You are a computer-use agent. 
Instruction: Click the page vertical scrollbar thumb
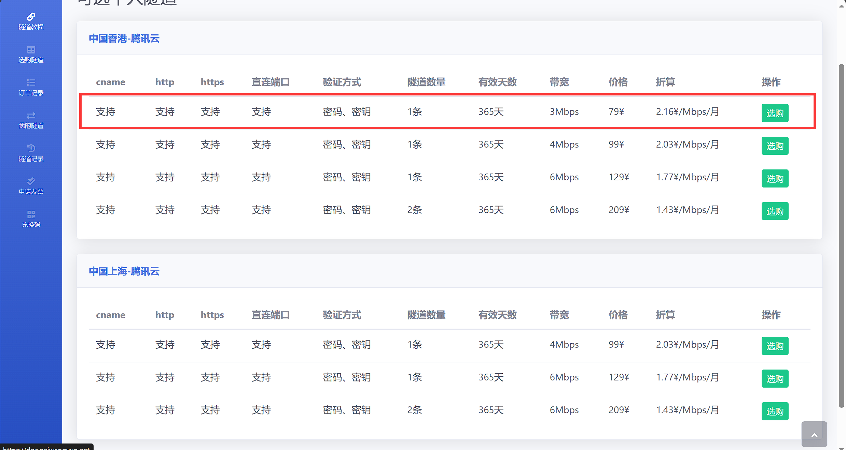tap(841, 235)
